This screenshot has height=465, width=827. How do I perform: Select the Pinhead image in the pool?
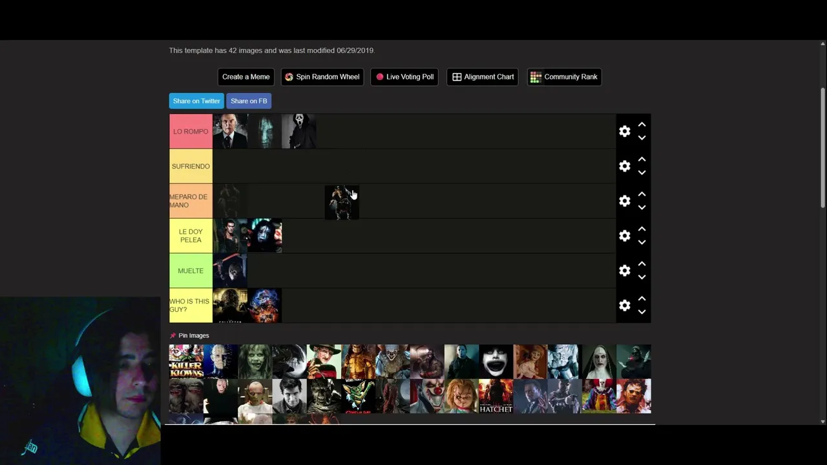220,362
